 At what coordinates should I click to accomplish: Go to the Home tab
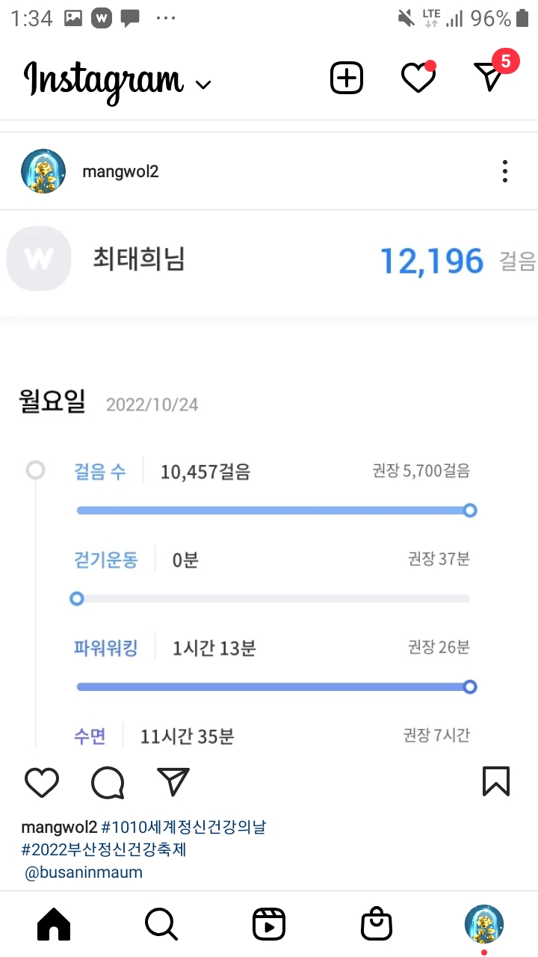(x=54, y=925)
